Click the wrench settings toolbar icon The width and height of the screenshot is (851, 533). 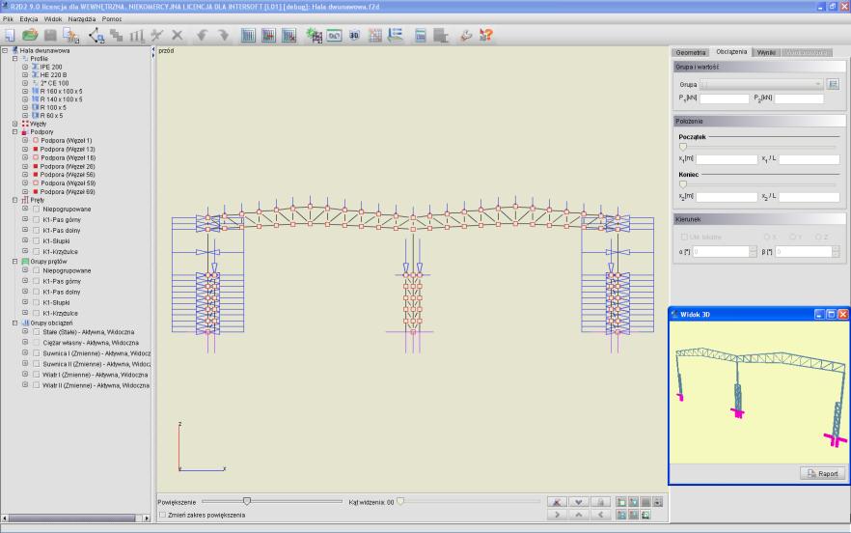[465, 36]
